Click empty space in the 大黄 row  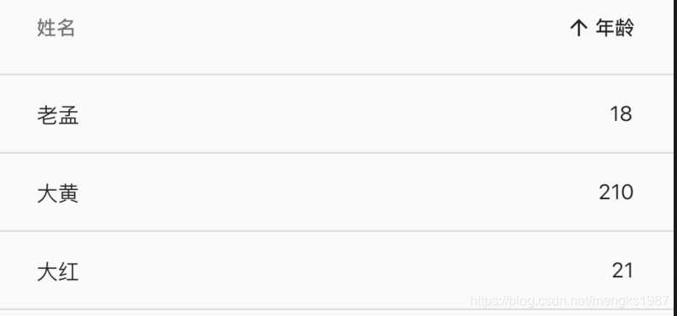[x=337, y=192]
